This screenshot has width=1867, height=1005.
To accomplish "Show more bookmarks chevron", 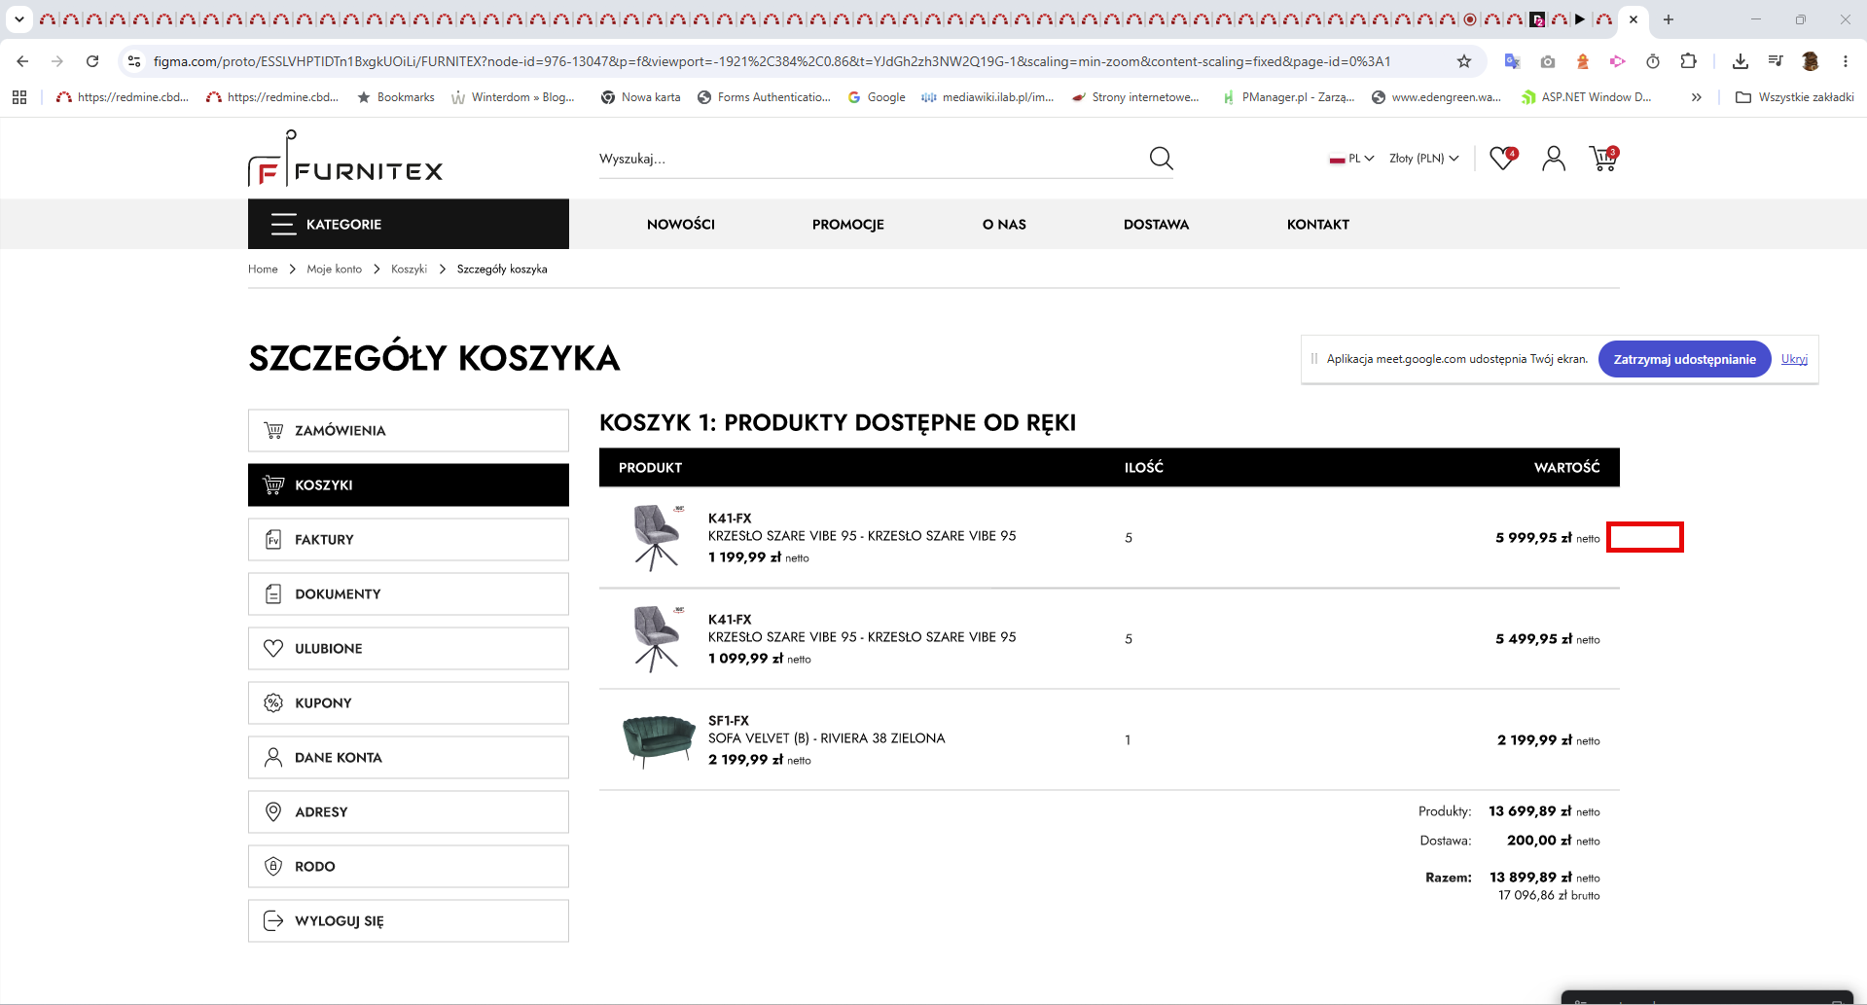I will (1697, 97).
